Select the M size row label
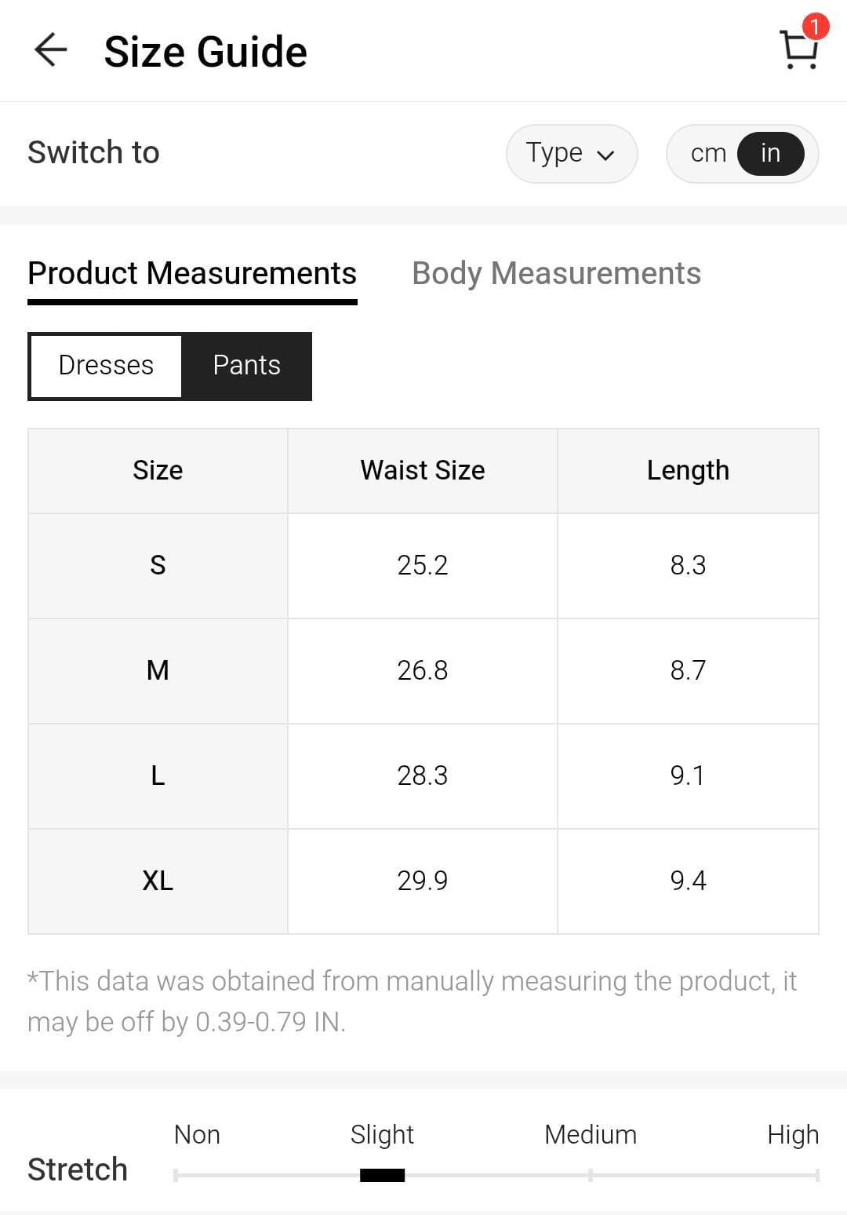847x1215 pixels. point(158,670)
